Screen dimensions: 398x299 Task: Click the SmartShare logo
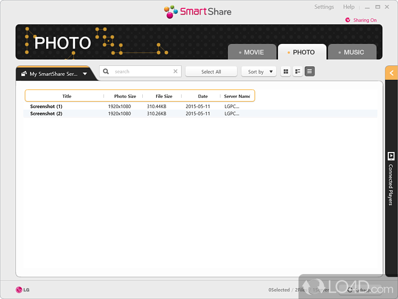(198, 11)
